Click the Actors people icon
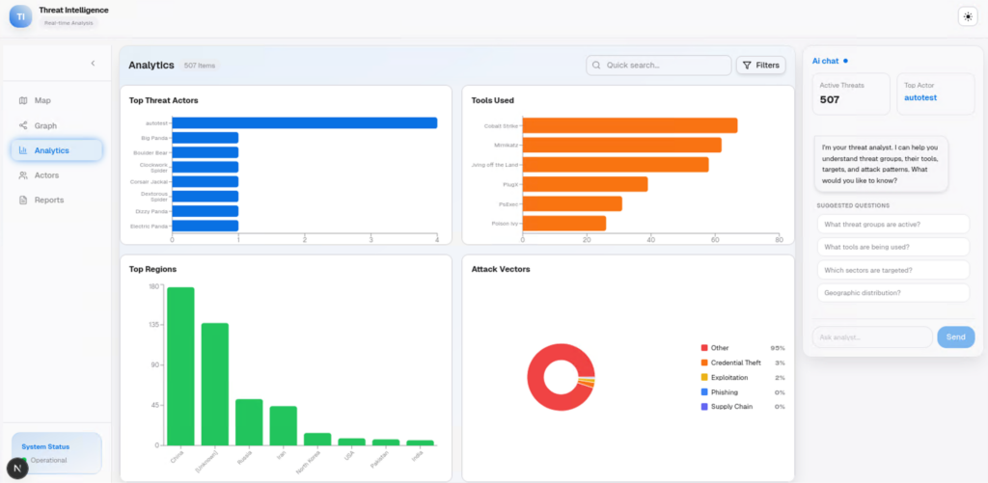The height and width of the screenshot is (483, 988). 23,175
